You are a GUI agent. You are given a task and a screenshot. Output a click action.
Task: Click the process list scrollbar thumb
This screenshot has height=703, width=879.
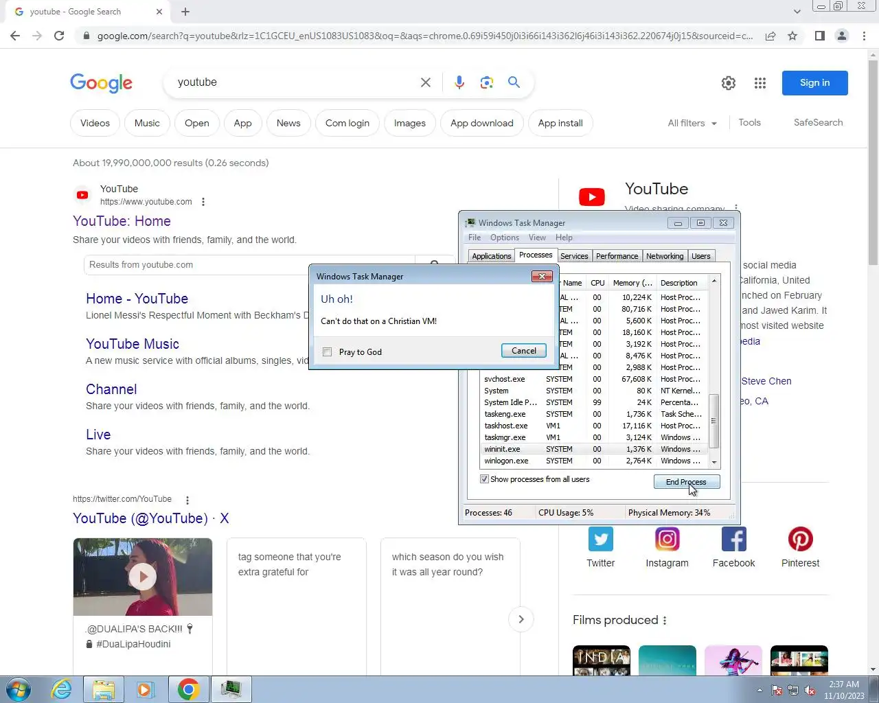coord(714,421)
